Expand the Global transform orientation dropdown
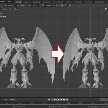The height and width of the screenshot is (108, 108). pyautogui.click(x=48, y=5)
